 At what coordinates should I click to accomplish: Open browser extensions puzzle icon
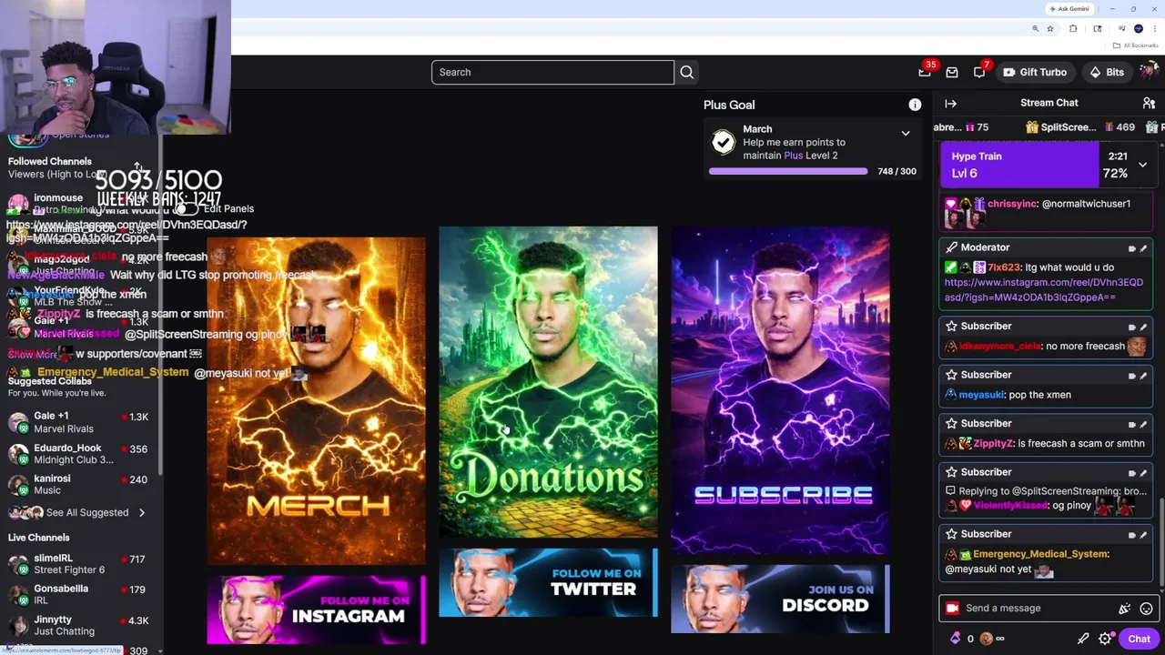[x=1073, y=29]
